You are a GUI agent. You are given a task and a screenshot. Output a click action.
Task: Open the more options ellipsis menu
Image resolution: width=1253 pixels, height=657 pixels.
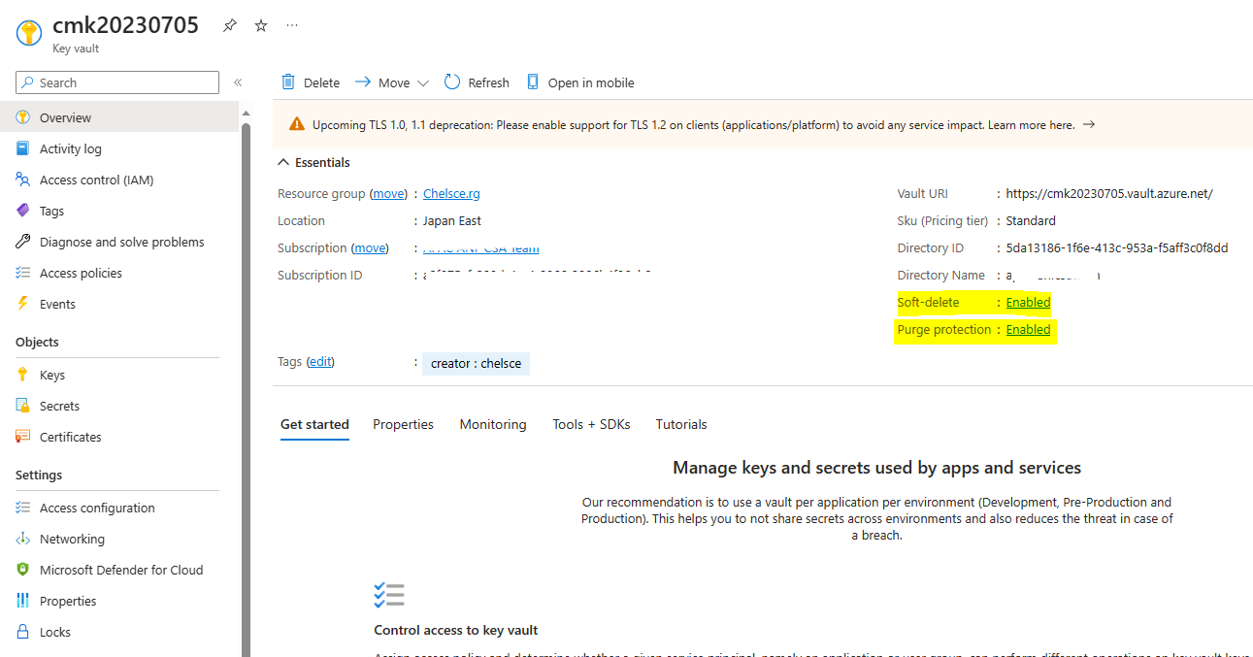(x=292, y=26)
